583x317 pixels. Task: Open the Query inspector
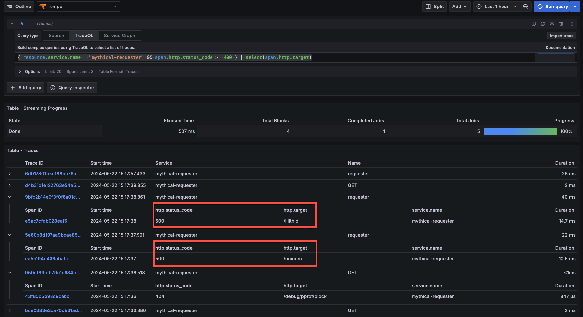[72, 87]
